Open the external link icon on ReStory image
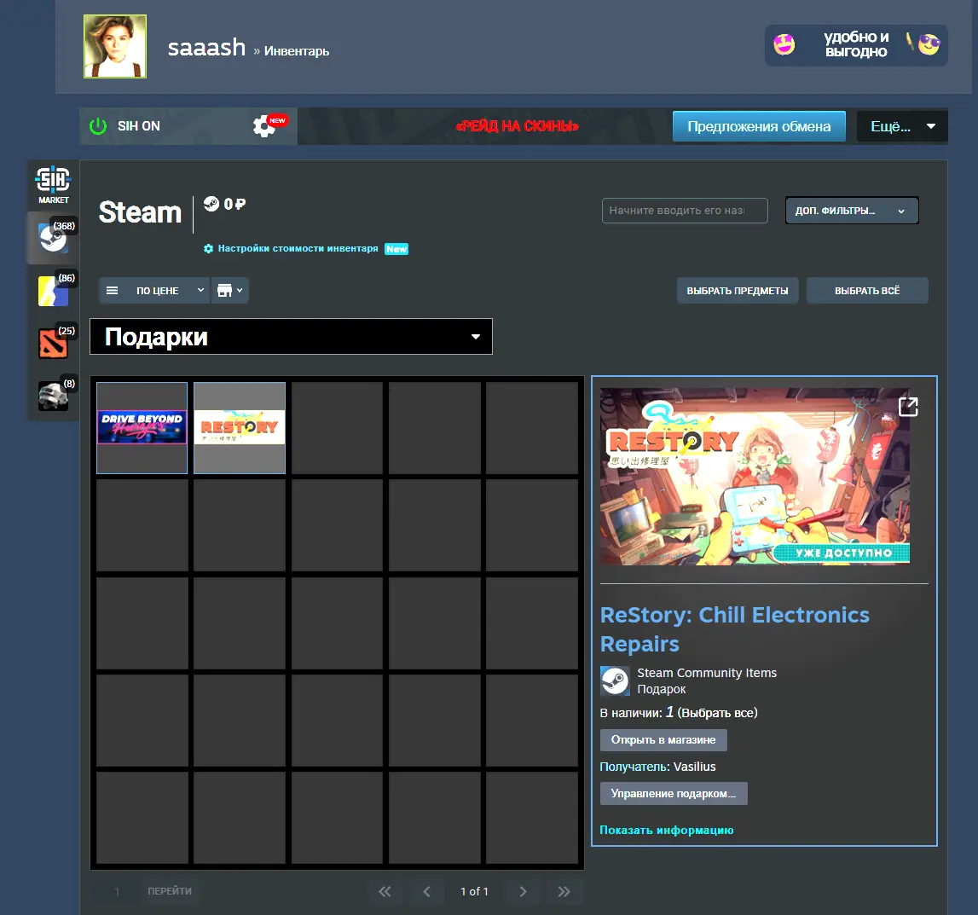Screen dimensions: 978x915 [907, 407]
